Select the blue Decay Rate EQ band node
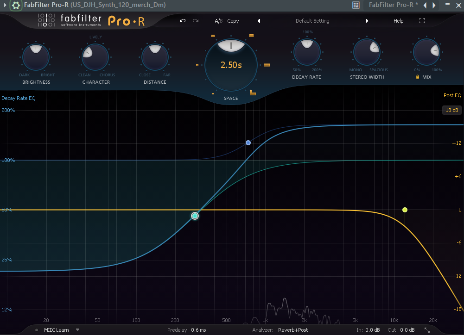464x335 pixels. click(248, 143)
